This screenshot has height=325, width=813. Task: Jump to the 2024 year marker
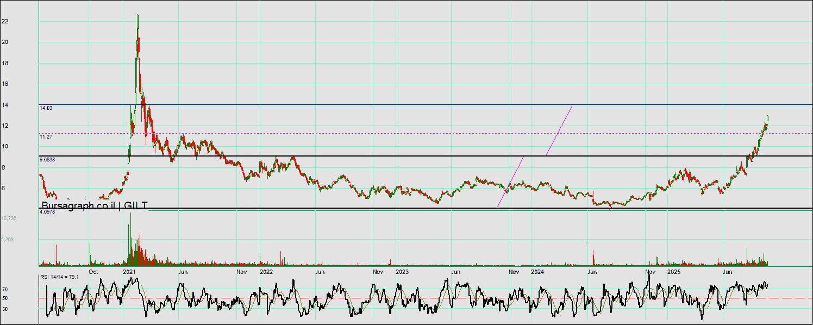coord(537,271)
